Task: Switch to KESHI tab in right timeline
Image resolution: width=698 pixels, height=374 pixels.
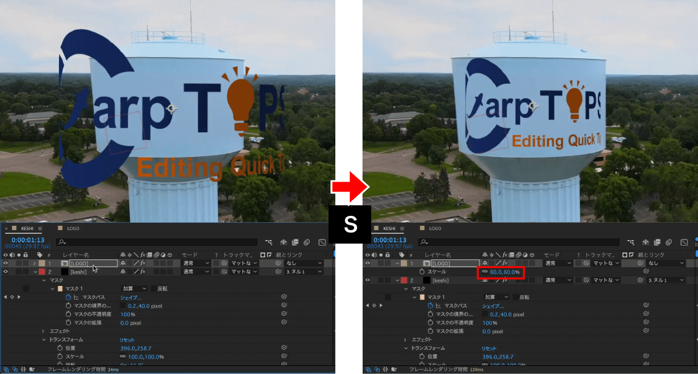Action: coord(389,229)
